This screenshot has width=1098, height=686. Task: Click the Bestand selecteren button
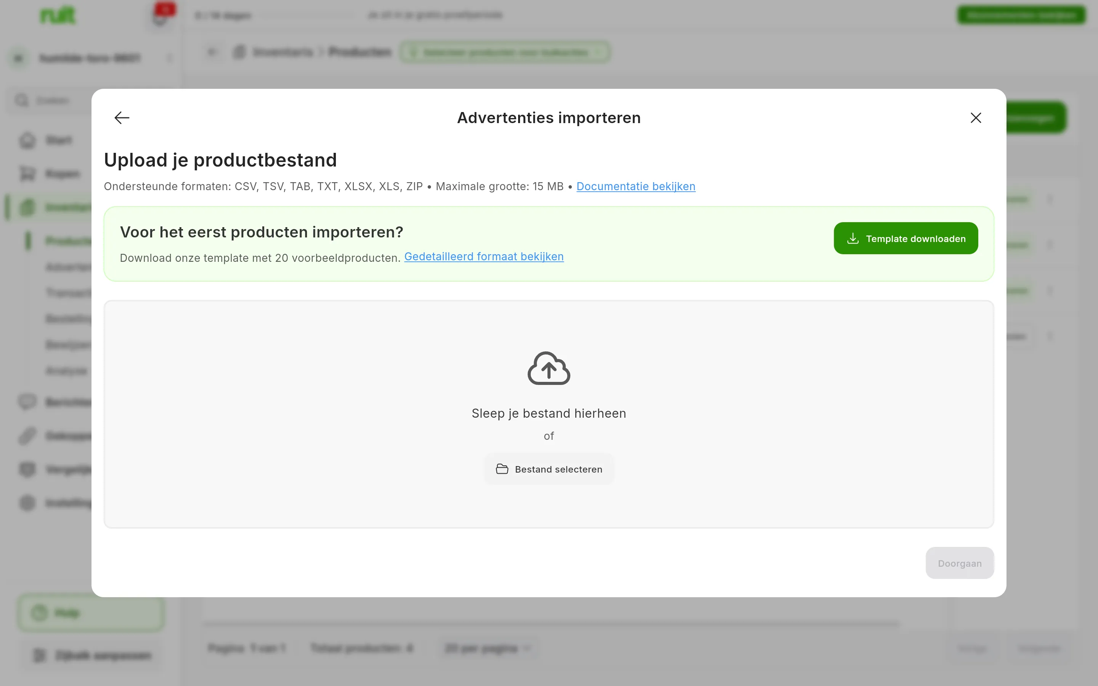pyautogui.click(x=549, y=469)
